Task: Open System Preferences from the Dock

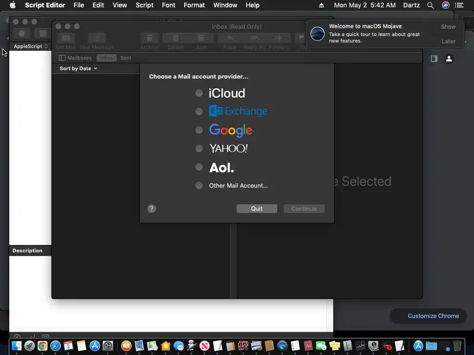Action: [x=108, y=346]
